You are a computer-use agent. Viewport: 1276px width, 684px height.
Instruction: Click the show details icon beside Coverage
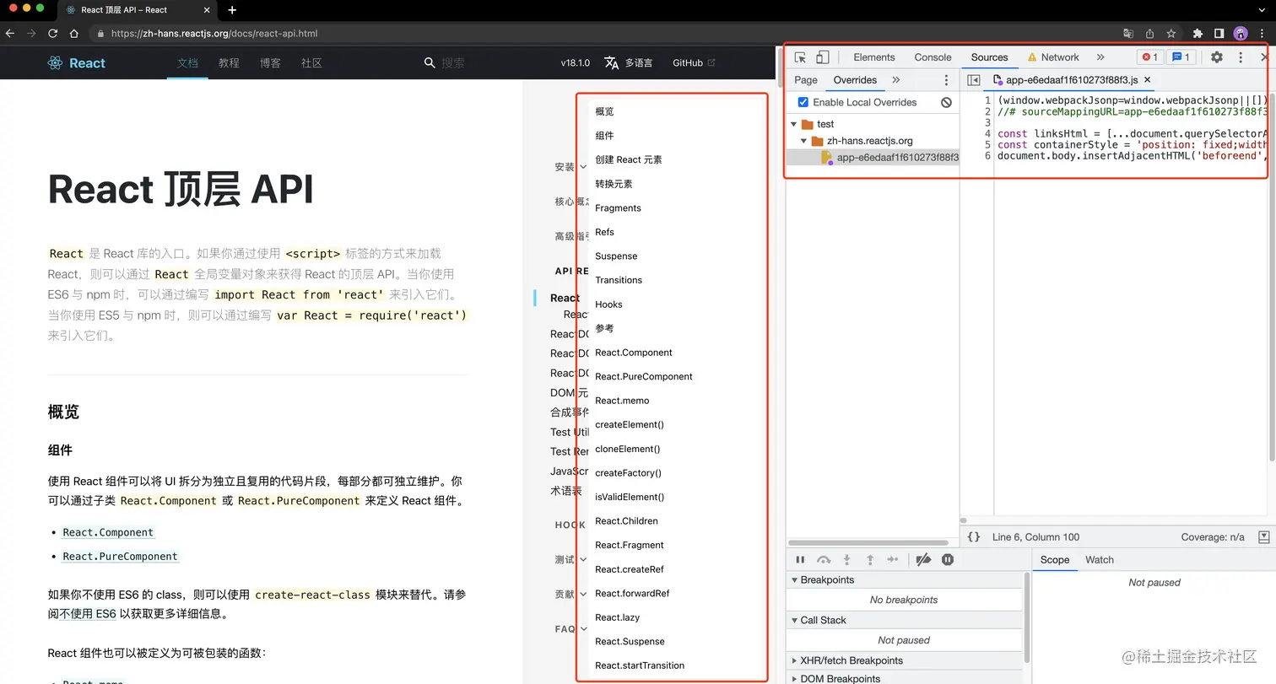click(x=1263, y=537)
